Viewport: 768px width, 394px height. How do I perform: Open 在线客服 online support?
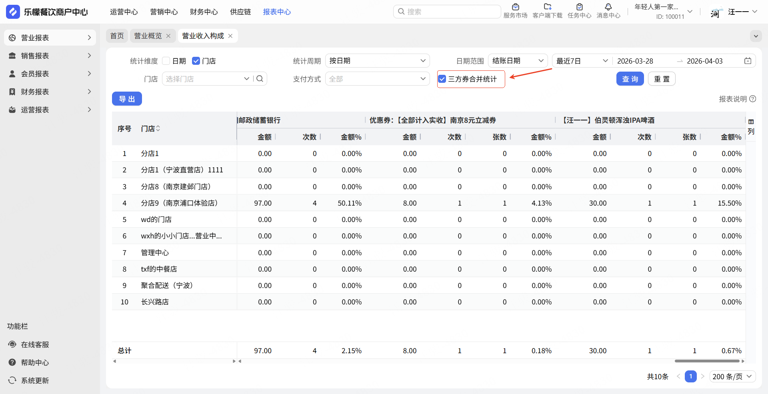pos(35,344)
